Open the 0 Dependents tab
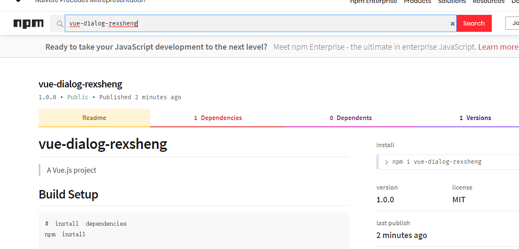This screenshot has height=249, width=519. [x=351, y=118]
